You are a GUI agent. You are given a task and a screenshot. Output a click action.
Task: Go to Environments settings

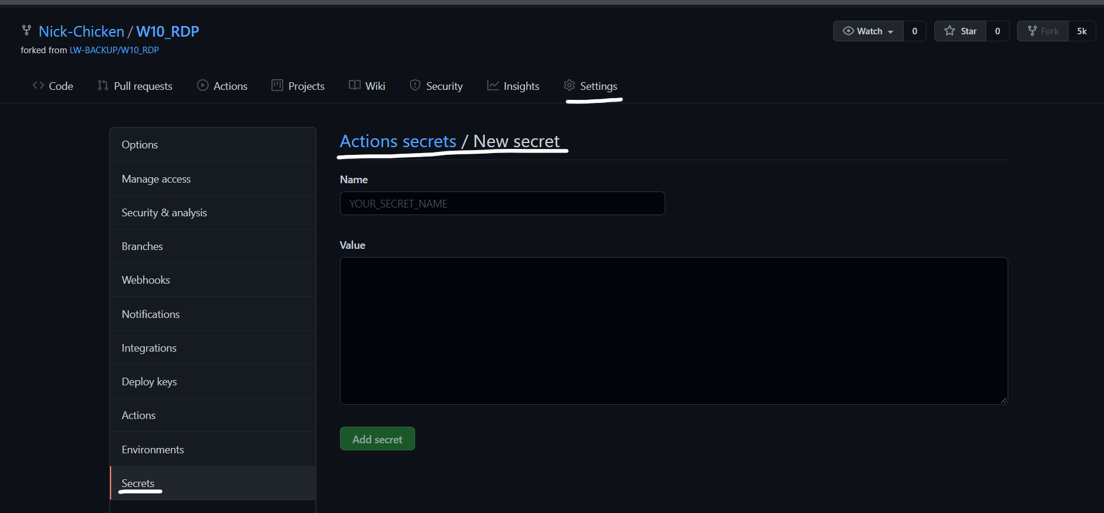(x=213, y=449)
